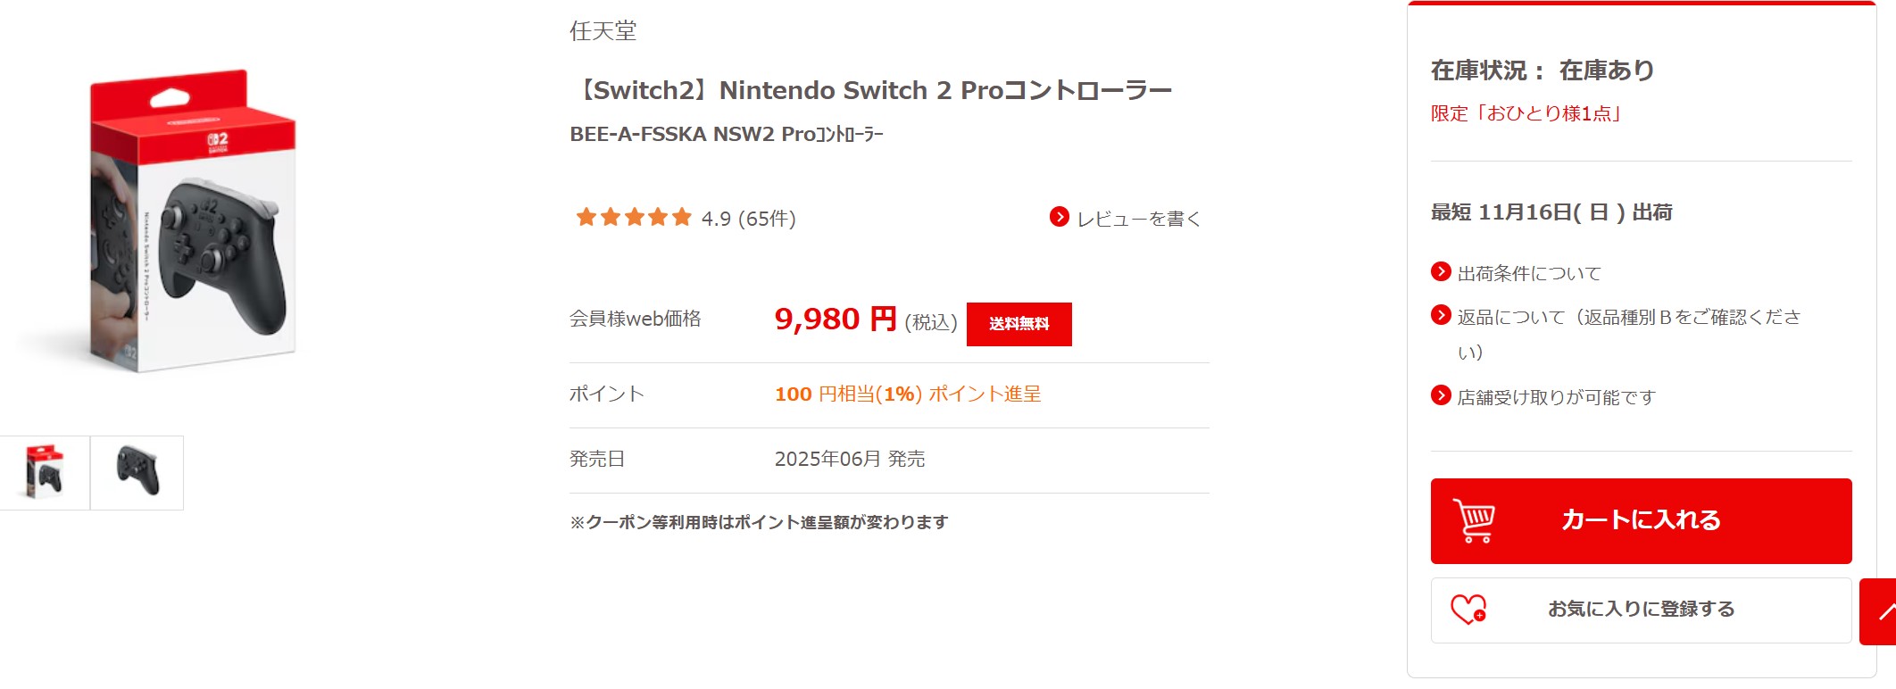This screenshot has height=689, width=1896.
Task: Click the red arrow icon beside レビューを書く
Action: click(1059, 217)
